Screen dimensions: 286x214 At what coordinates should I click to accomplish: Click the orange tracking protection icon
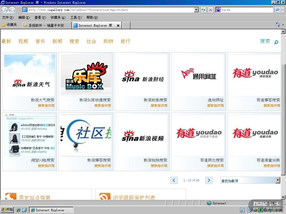[x=105, y=196]
